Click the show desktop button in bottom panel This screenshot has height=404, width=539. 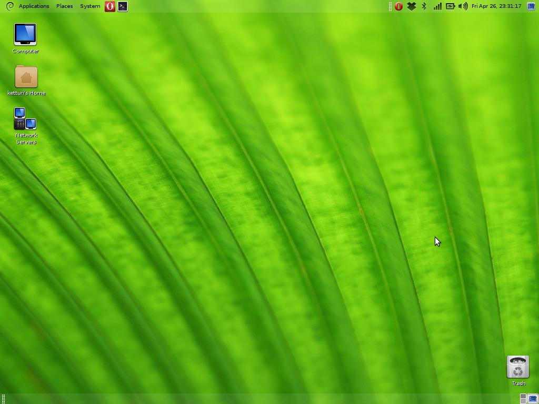[533, 399]
